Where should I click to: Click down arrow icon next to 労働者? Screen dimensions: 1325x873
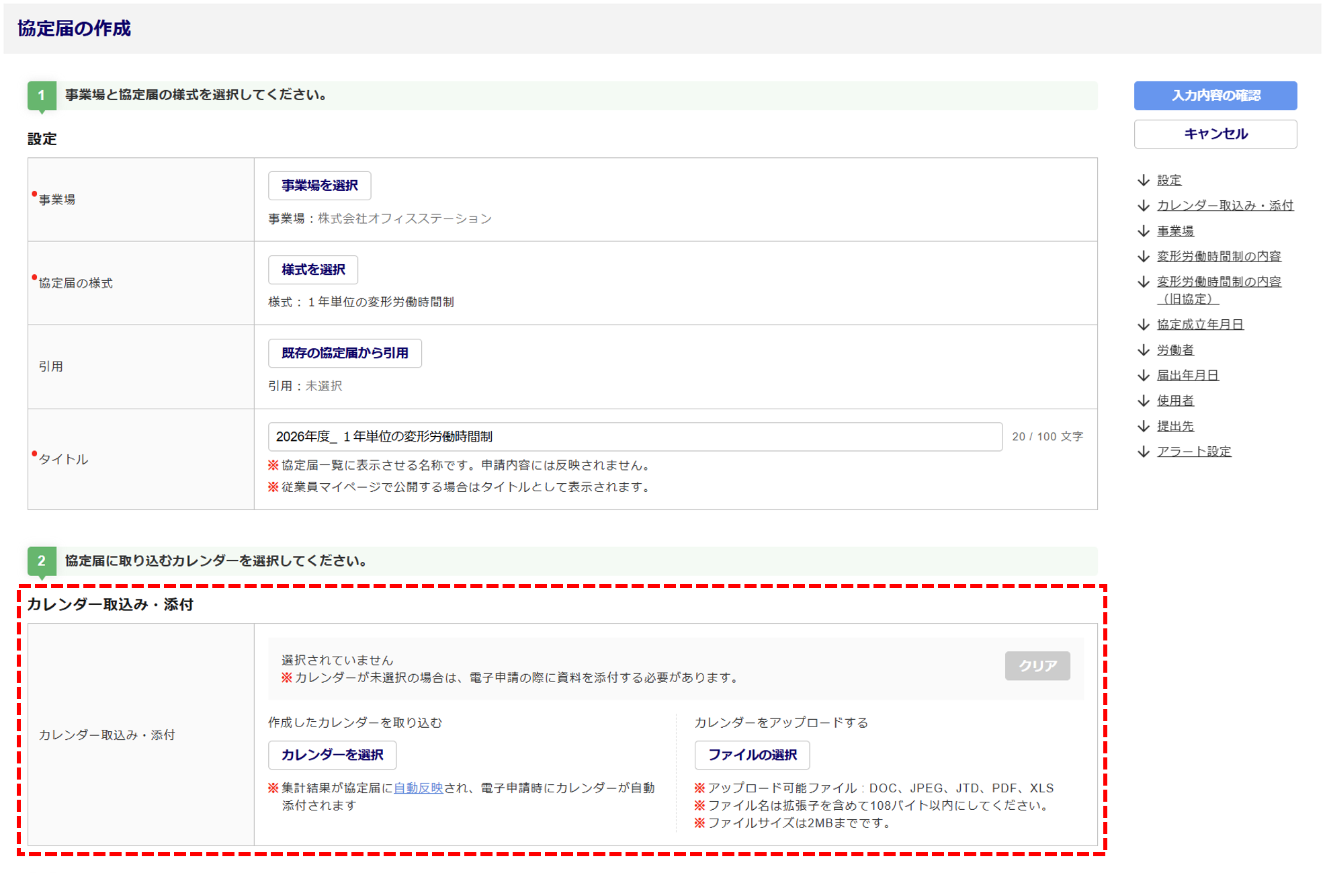point(1144,350)
